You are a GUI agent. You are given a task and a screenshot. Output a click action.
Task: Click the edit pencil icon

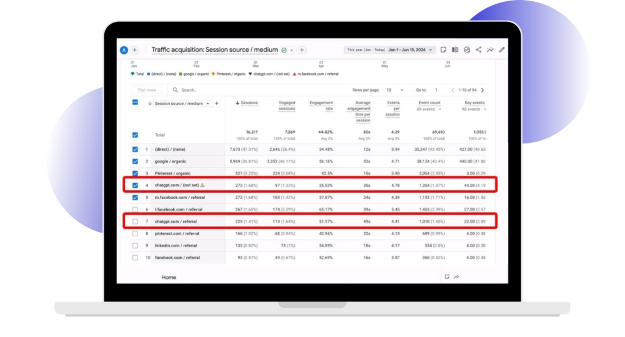point(502,50)
